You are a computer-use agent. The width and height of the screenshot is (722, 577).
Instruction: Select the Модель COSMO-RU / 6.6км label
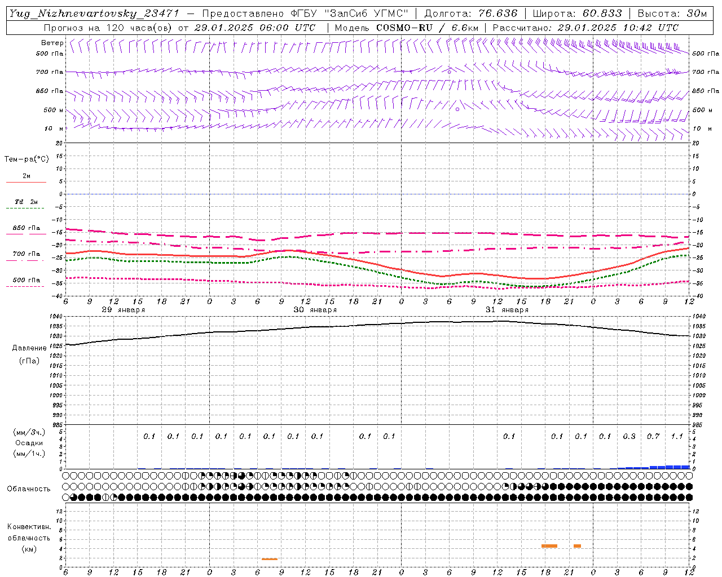click(x=407, y=28)
